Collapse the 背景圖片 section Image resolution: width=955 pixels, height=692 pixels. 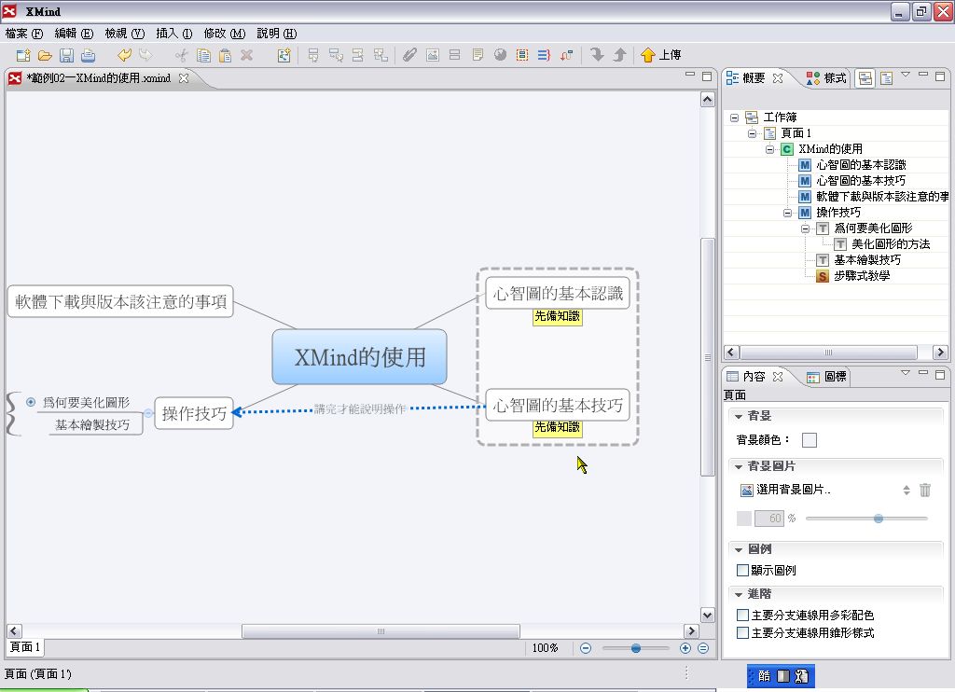tap(739, 466)
